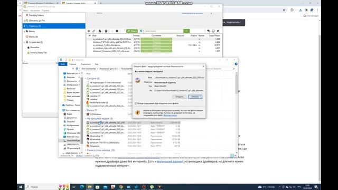Collapse the Устройства (2) node in uTorrent
338x190 pixels.
click(24, 42)
